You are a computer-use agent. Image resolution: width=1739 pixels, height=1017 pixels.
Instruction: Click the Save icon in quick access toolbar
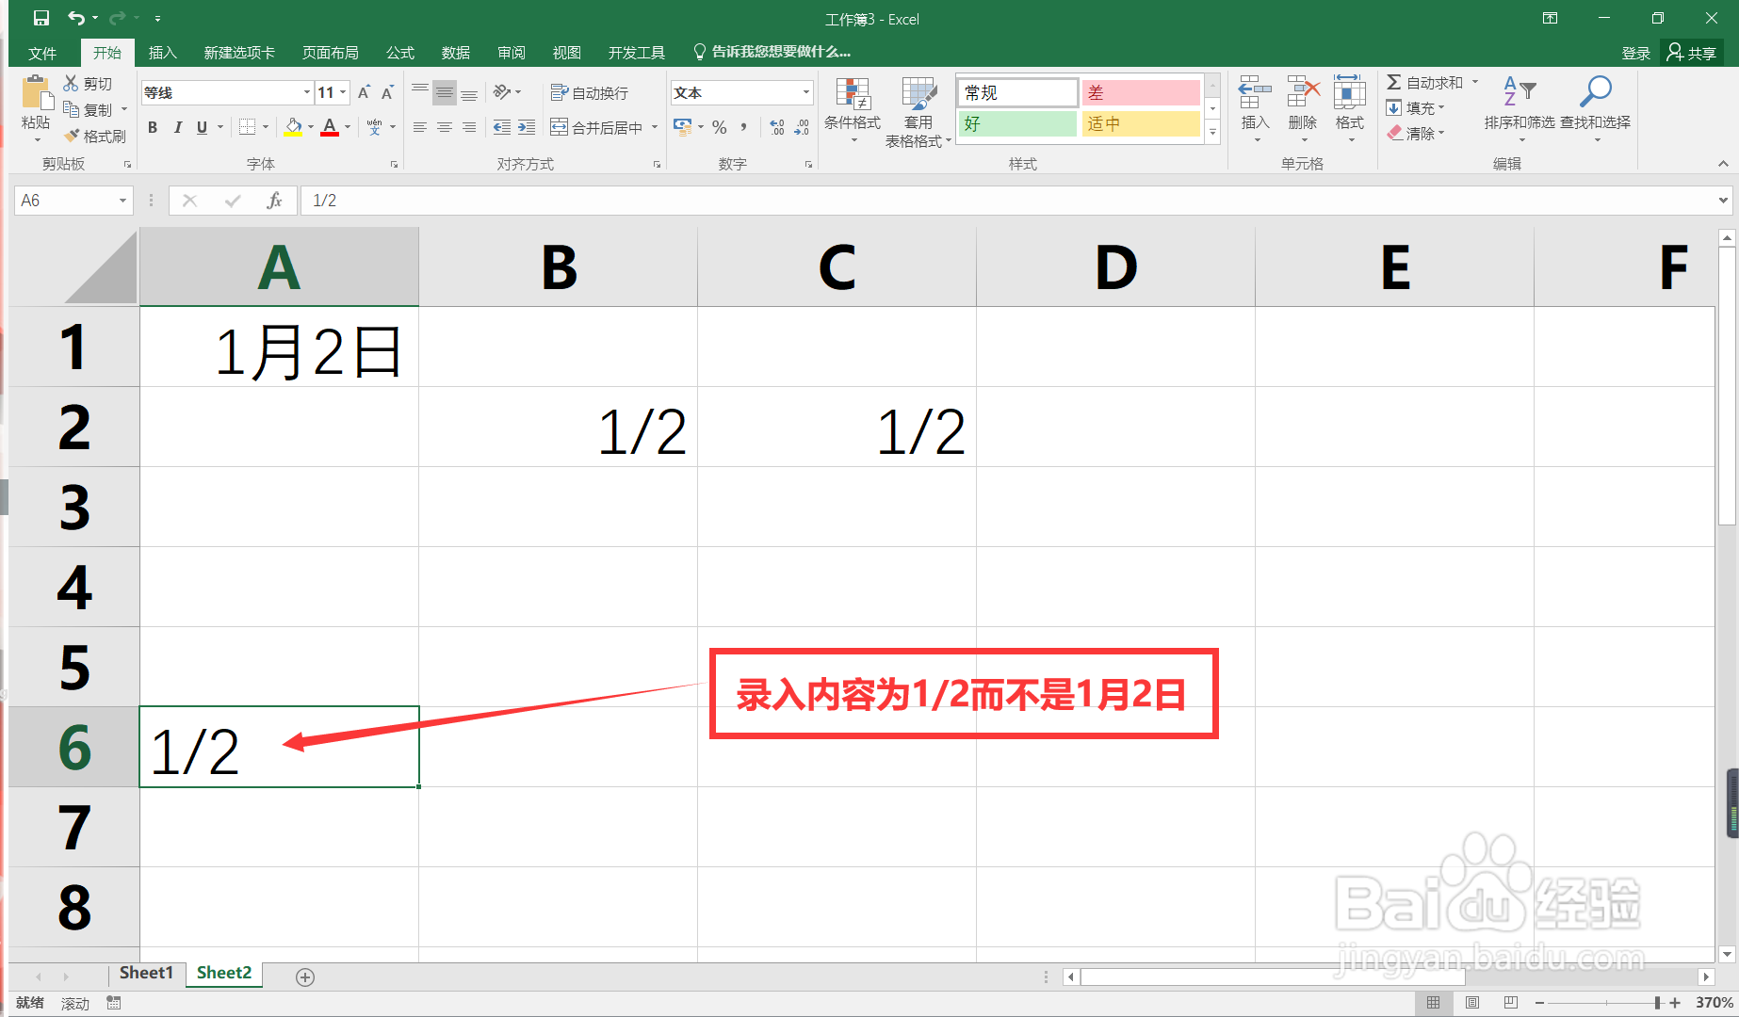click(41, 18)
